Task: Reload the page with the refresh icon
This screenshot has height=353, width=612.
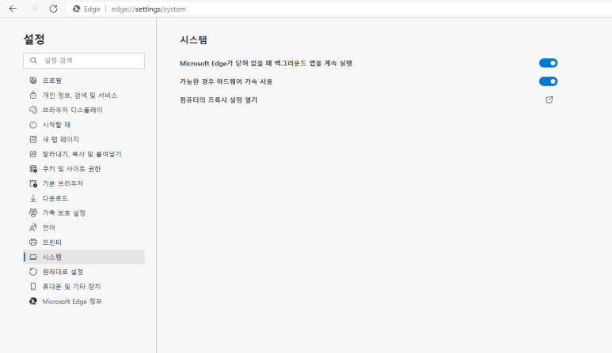Action: [x=54, y=9]
